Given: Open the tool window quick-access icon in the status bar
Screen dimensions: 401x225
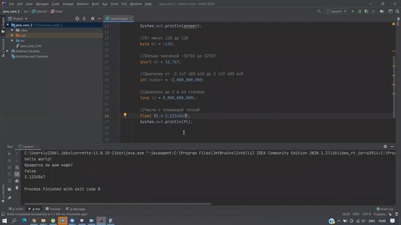Looking at the screenshot, I should coord(3,214).
